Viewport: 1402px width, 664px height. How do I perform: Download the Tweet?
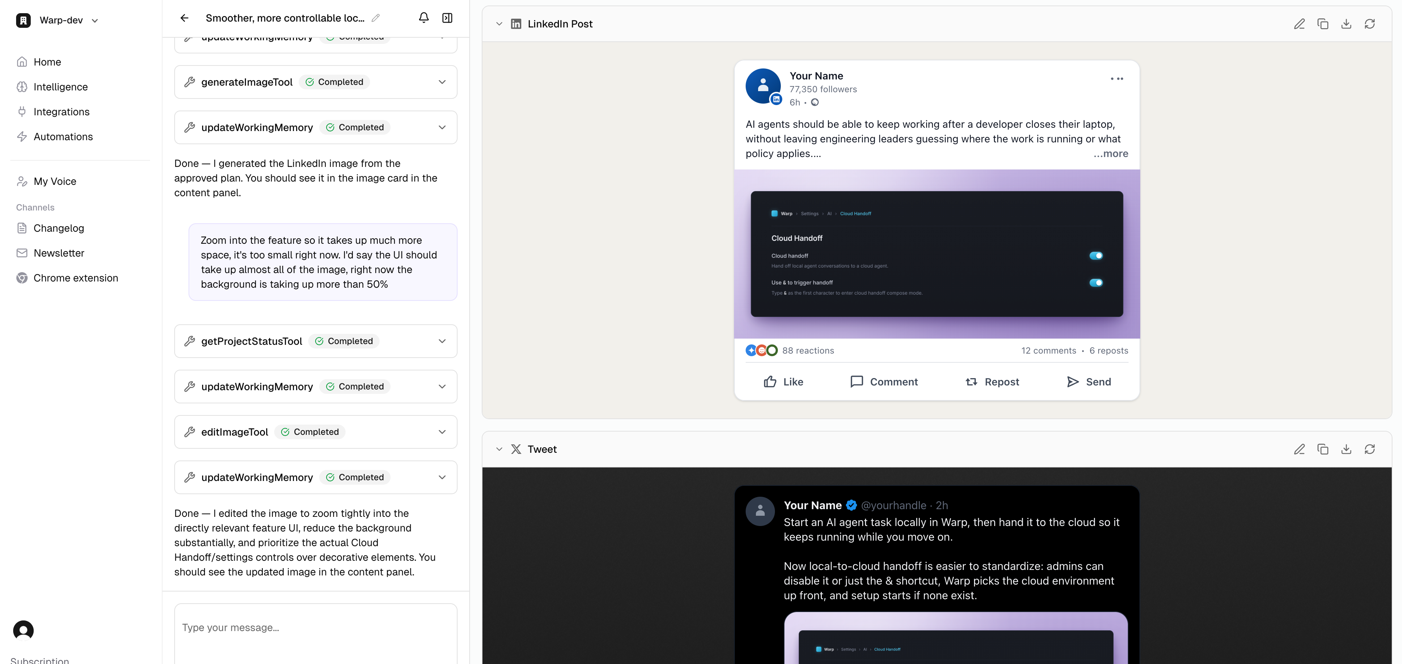click(1346, 449)
